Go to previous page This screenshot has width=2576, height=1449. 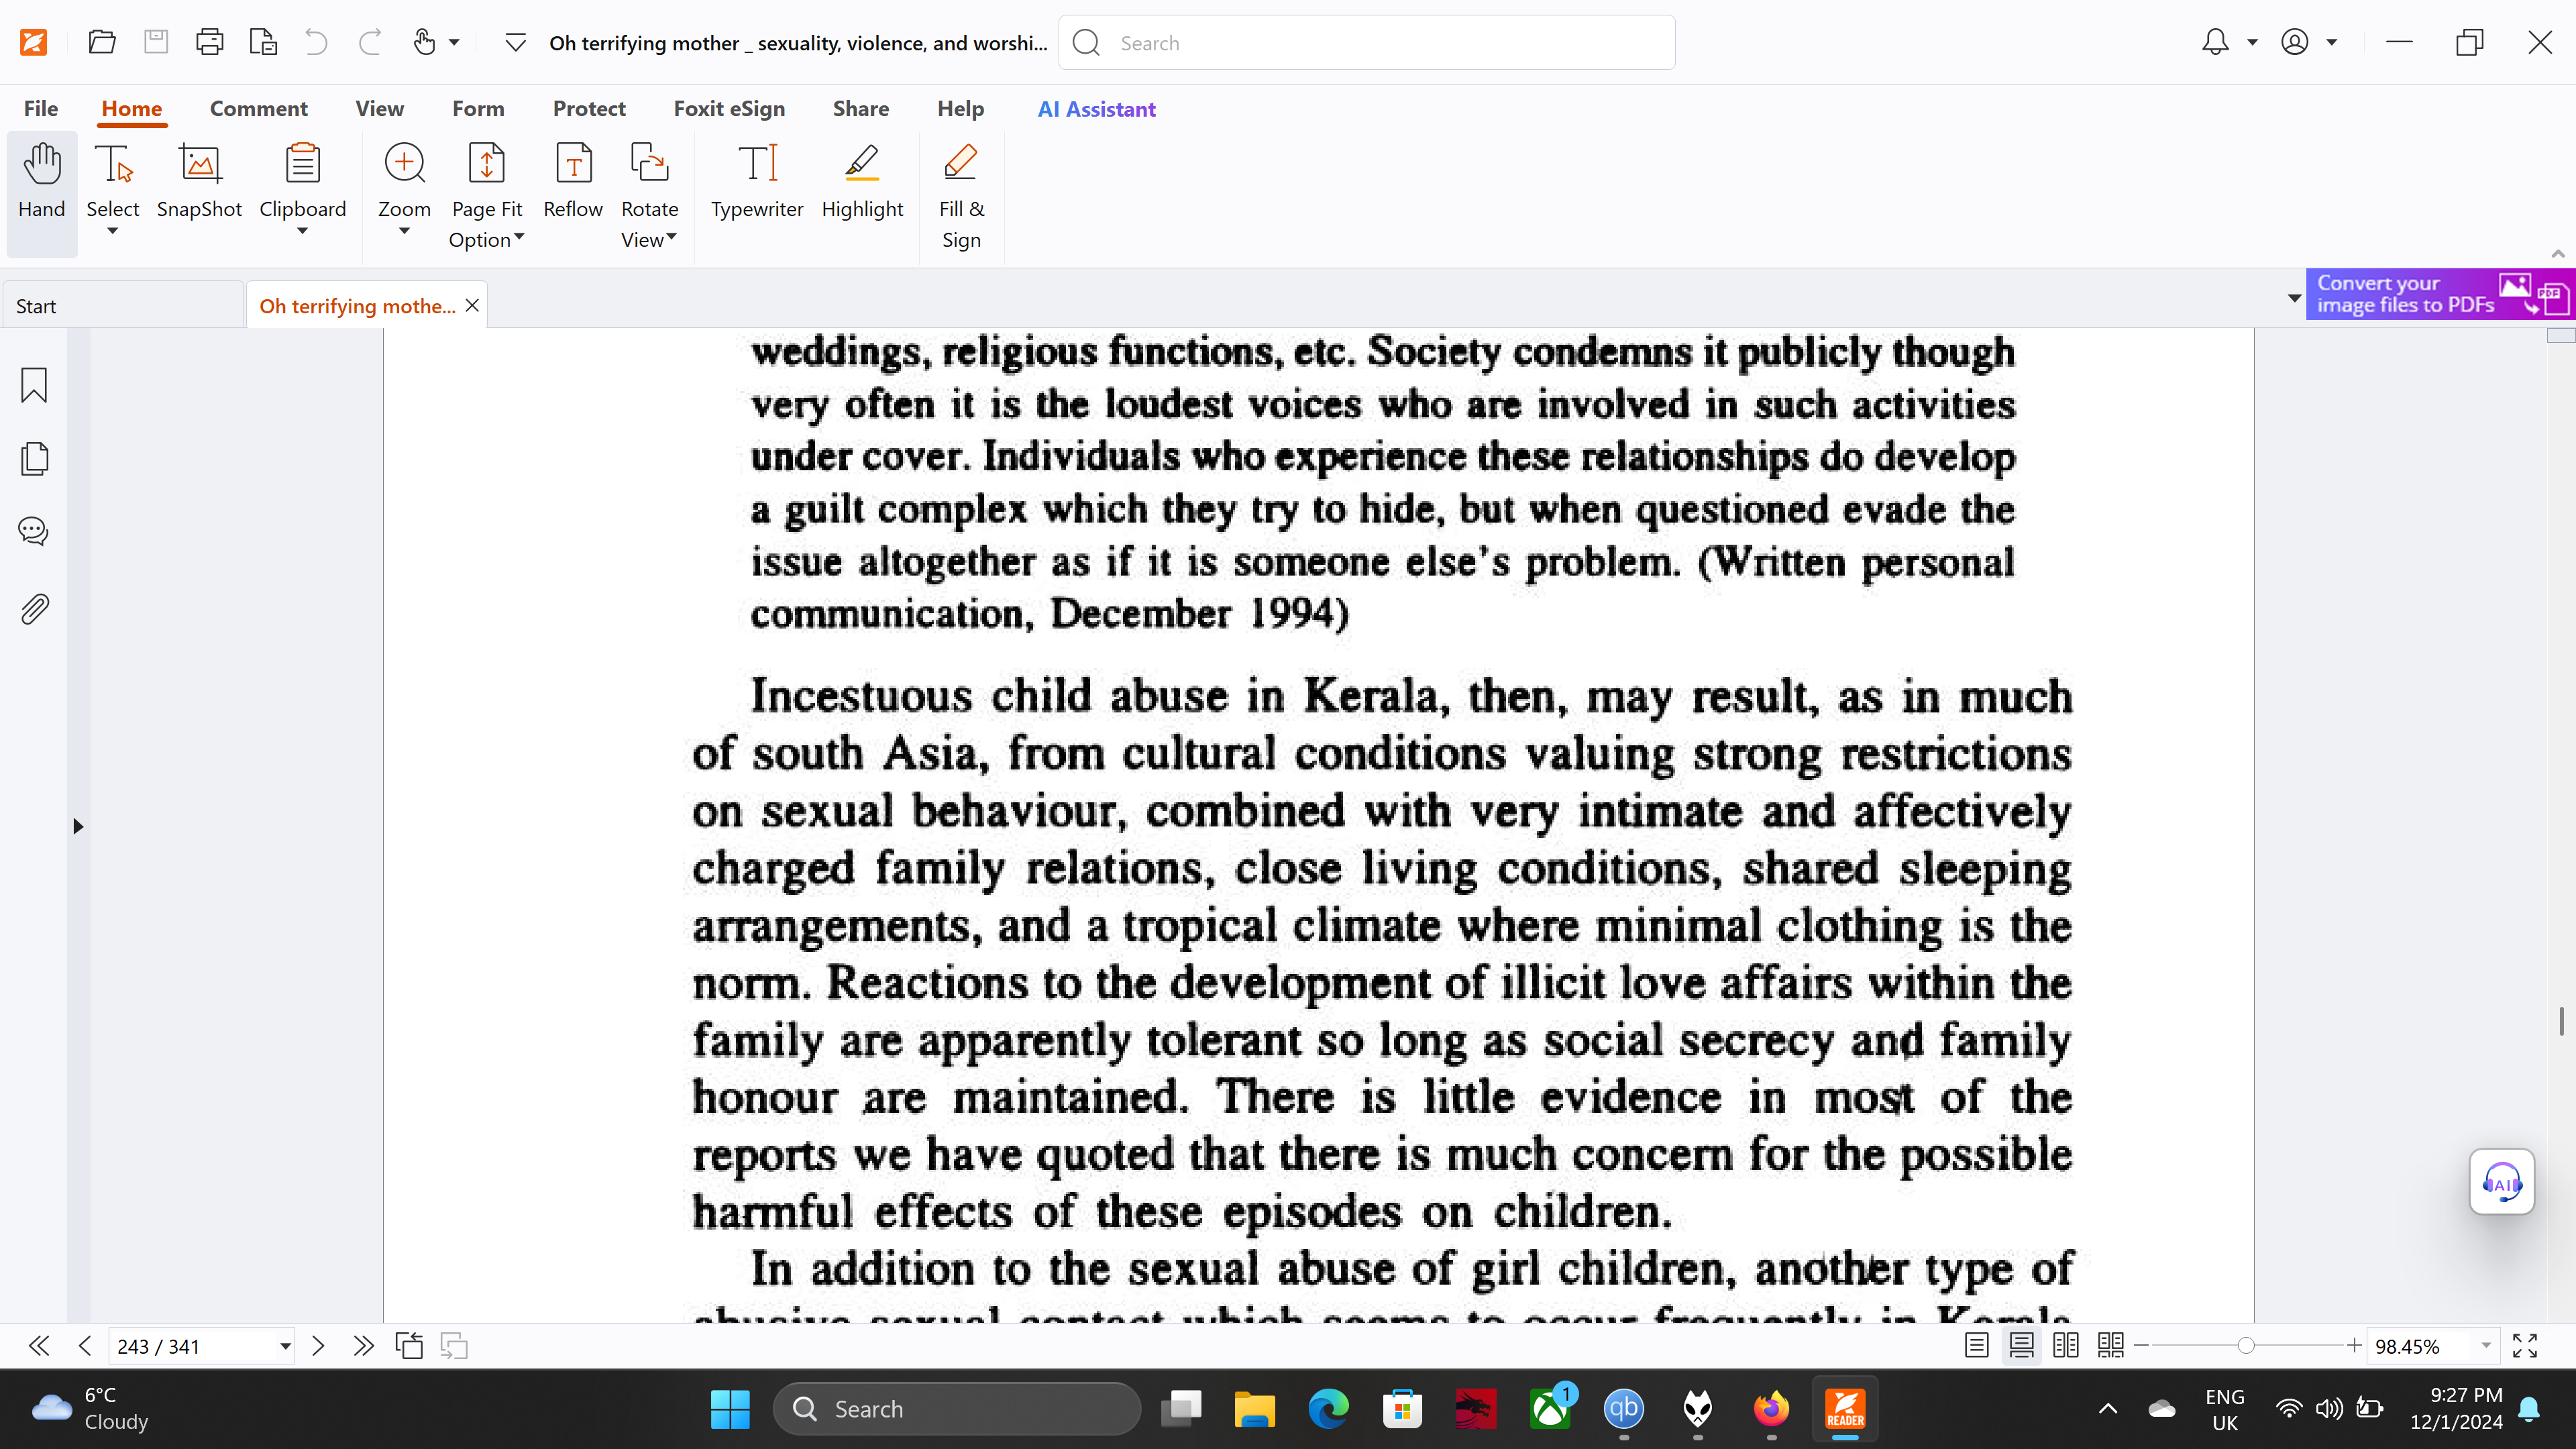(x=85, y=1346)
